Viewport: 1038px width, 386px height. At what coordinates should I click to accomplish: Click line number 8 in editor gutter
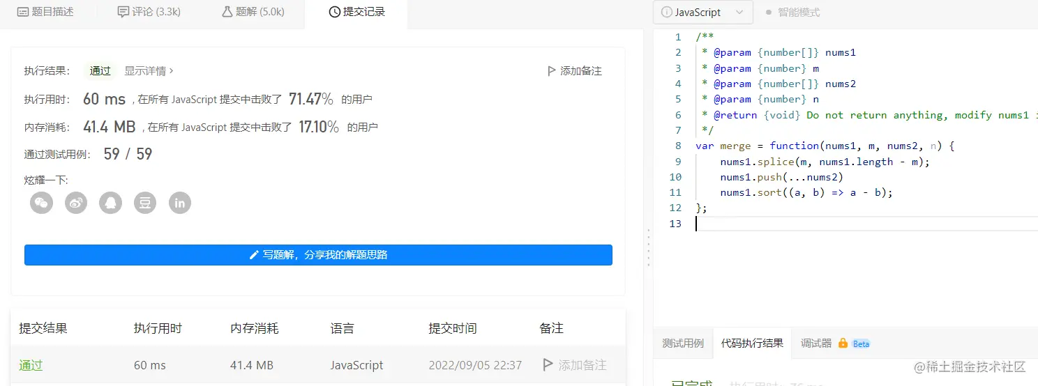click(x=678, y=146)
